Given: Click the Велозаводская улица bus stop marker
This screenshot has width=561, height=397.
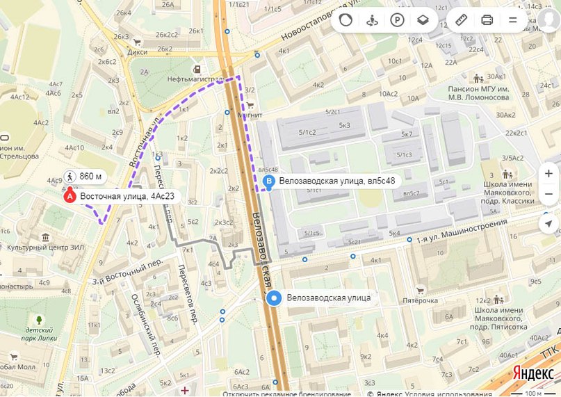Looking at the screenshot, I should [x=275, y=298].
